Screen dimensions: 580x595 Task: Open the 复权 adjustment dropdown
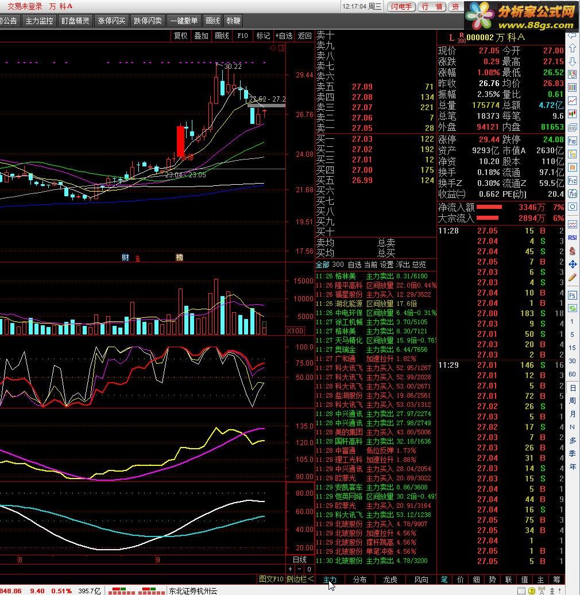coord(180,36)
